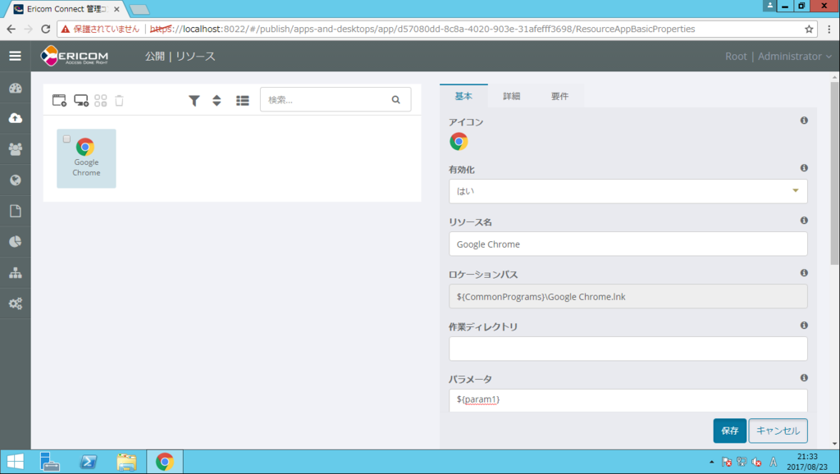This screenshot has height=474, width=840.
Task: Open the settings gears icon in sidebar
Action: click(x=15, y=303)
